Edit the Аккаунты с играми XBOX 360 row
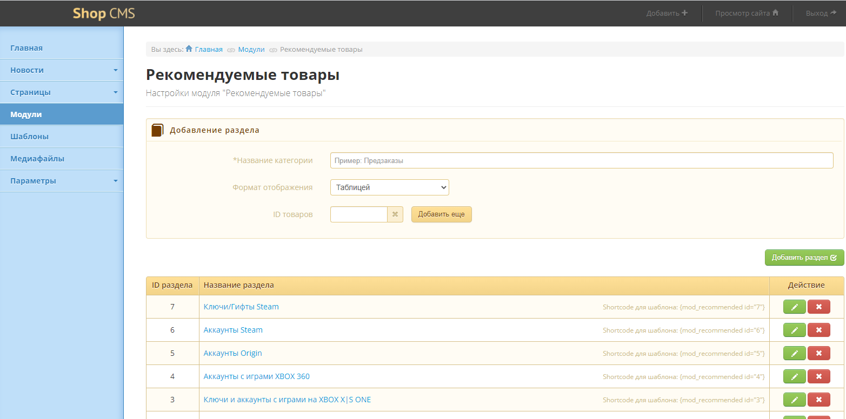 pyautogui.click(x=794, y=376)
